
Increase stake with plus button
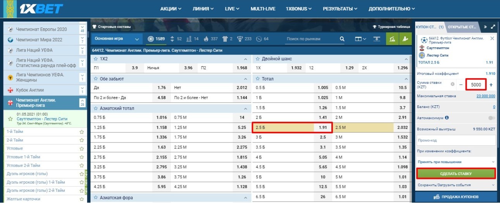click(491, 84)
